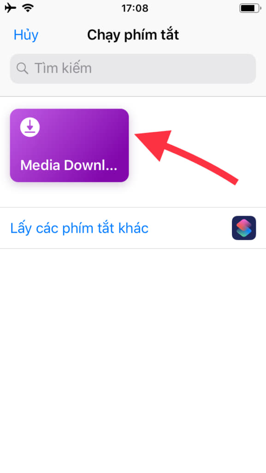Viewport: 266px width, 473px height.
Task: Tap the truncated Media Downl... label
Action: tap(69, 165)
